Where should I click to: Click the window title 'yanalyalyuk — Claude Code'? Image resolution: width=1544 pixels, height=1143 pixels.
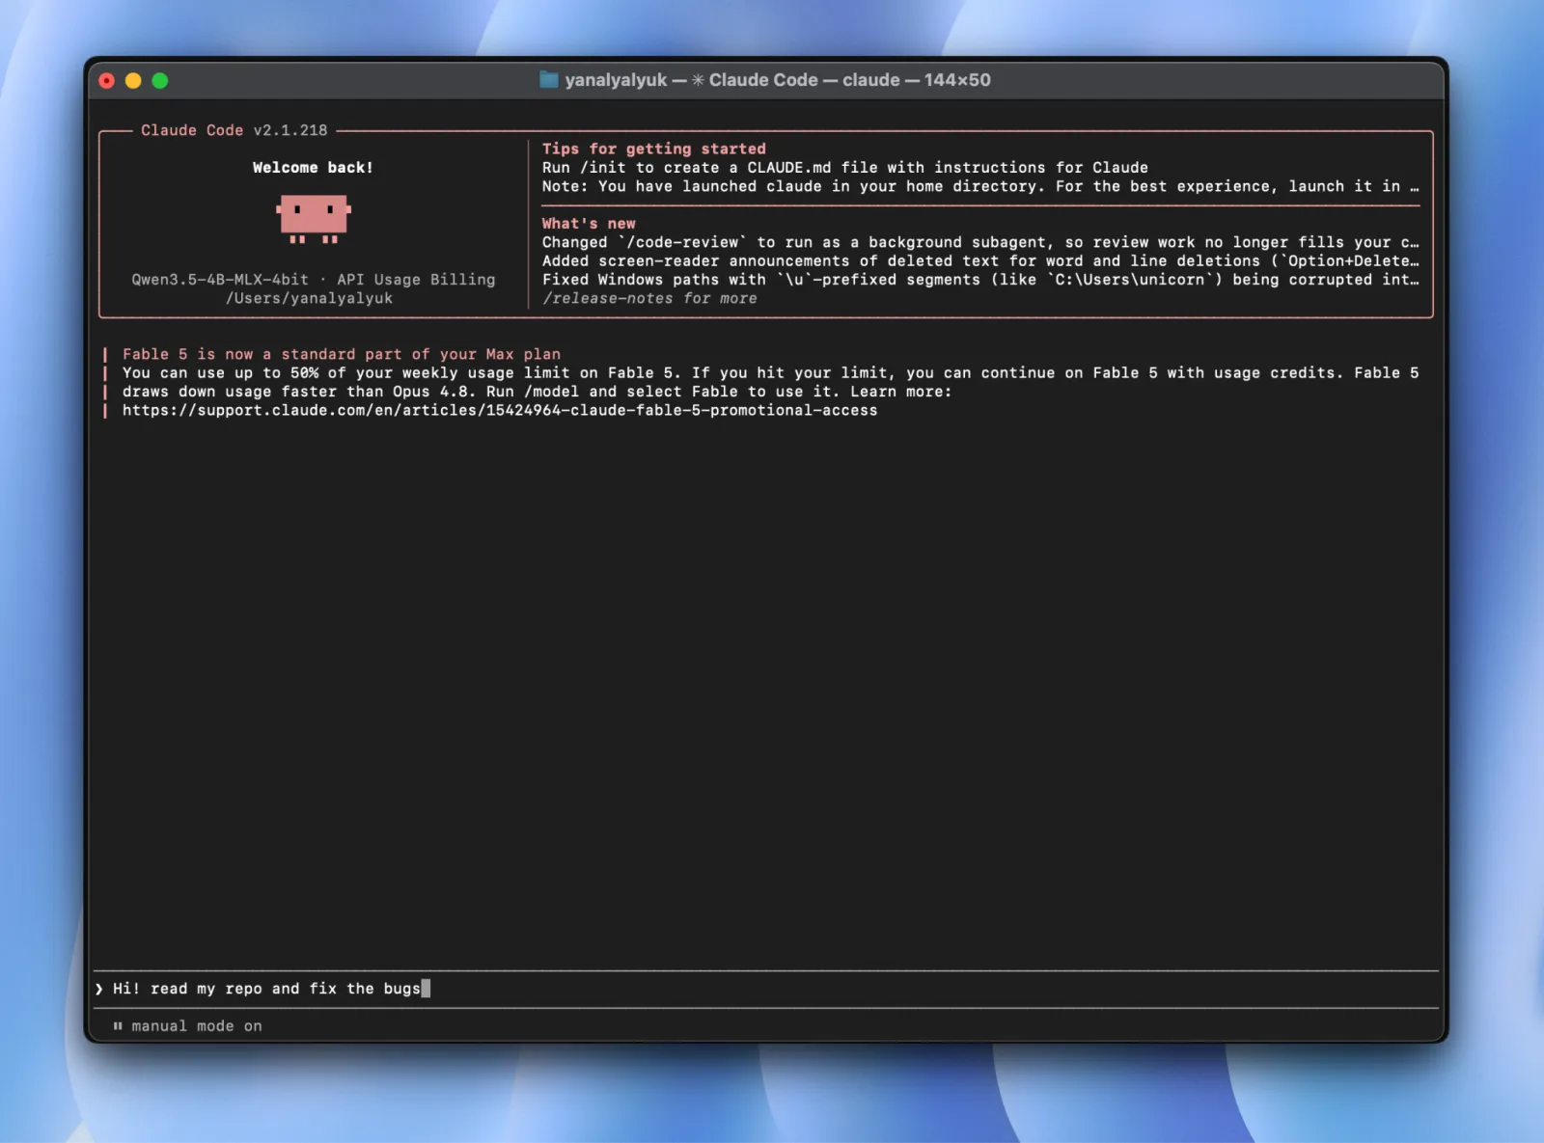(x=777, y=80)
